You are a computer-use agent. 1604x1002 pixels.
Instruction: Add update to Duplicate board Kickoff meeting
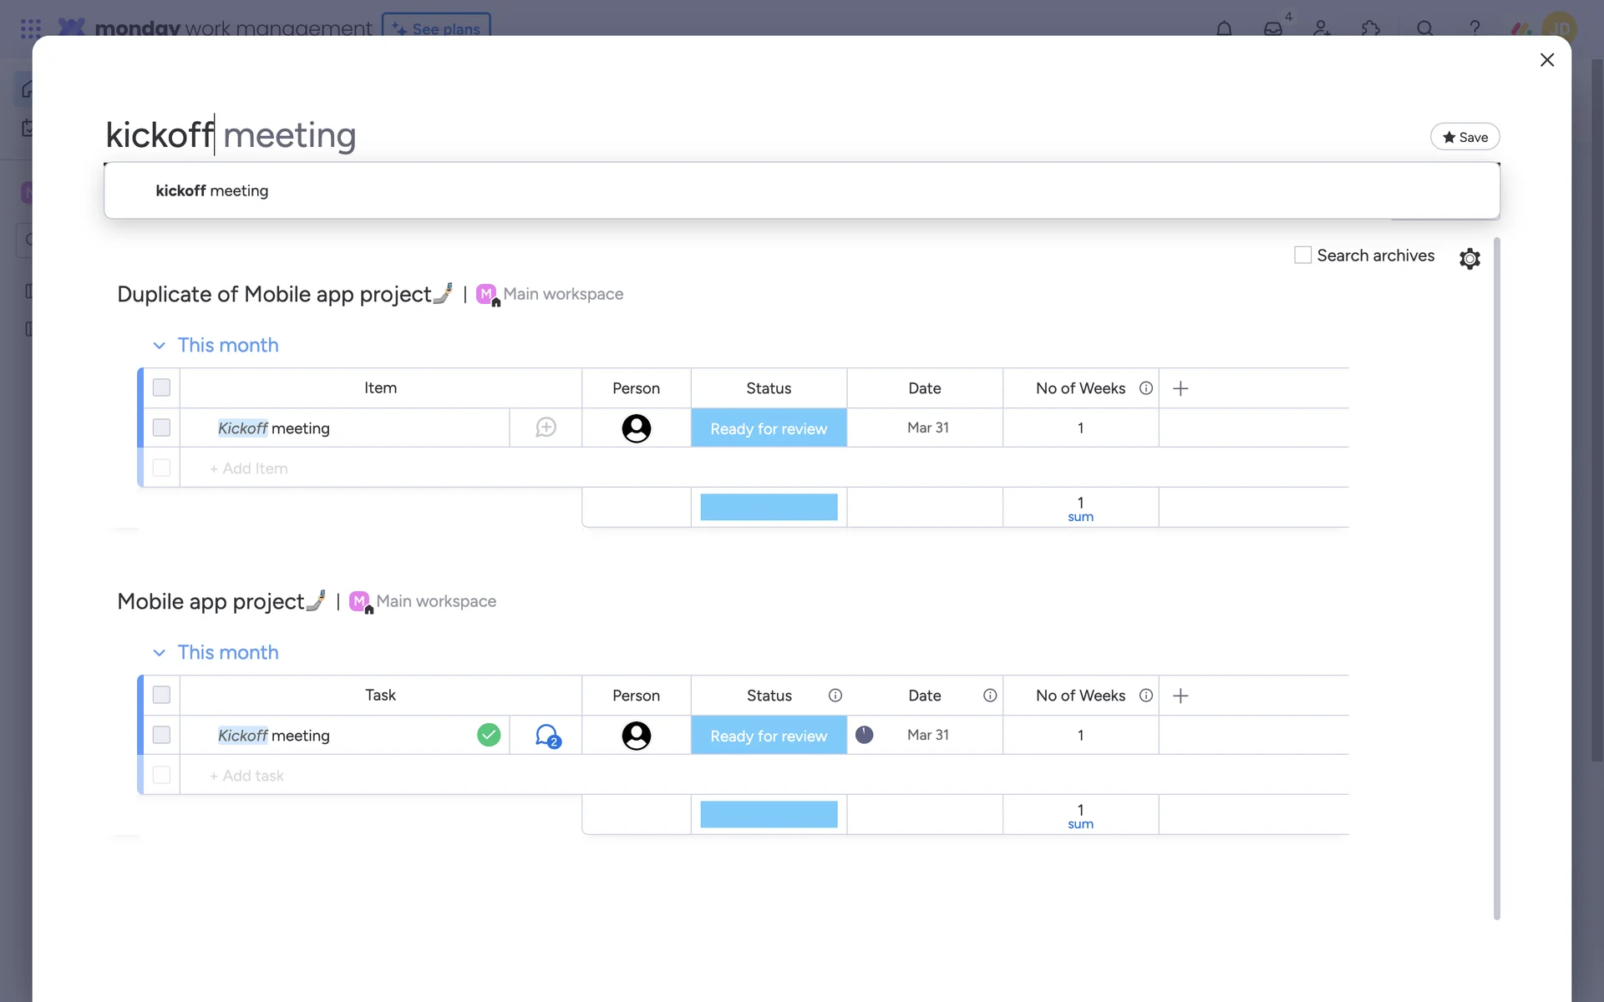point(546,428)
